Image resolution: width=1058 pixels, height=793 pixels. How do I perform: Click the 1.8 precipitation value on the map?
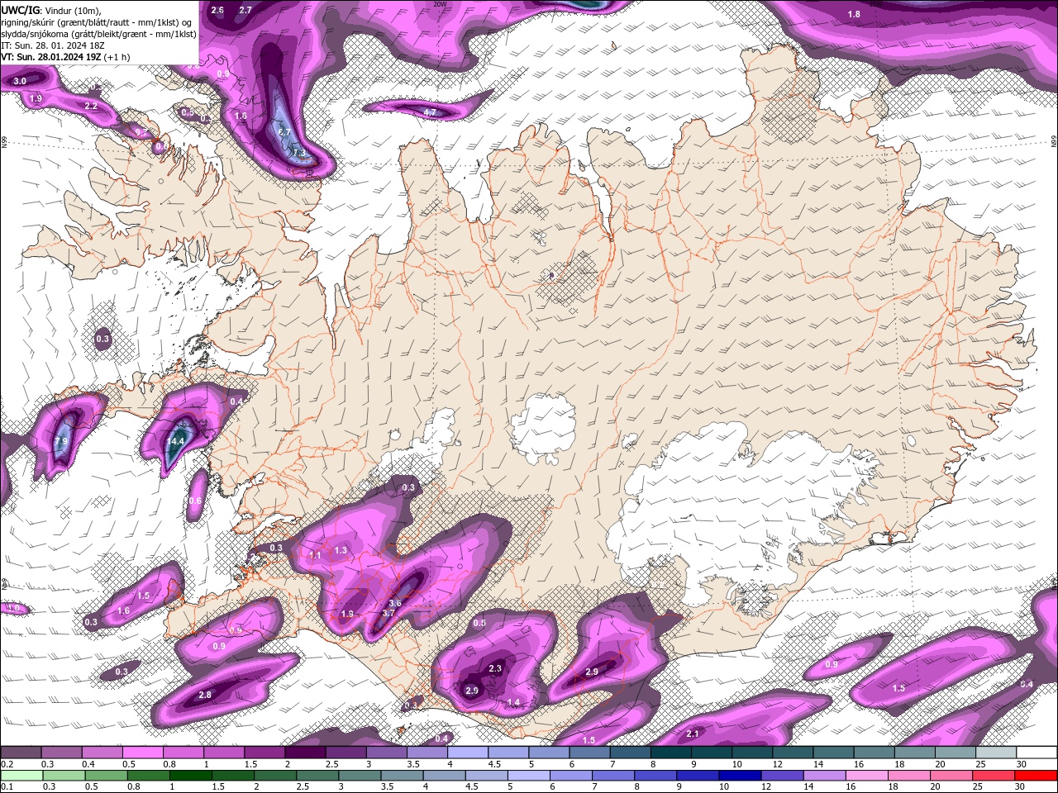pos(855,14)
